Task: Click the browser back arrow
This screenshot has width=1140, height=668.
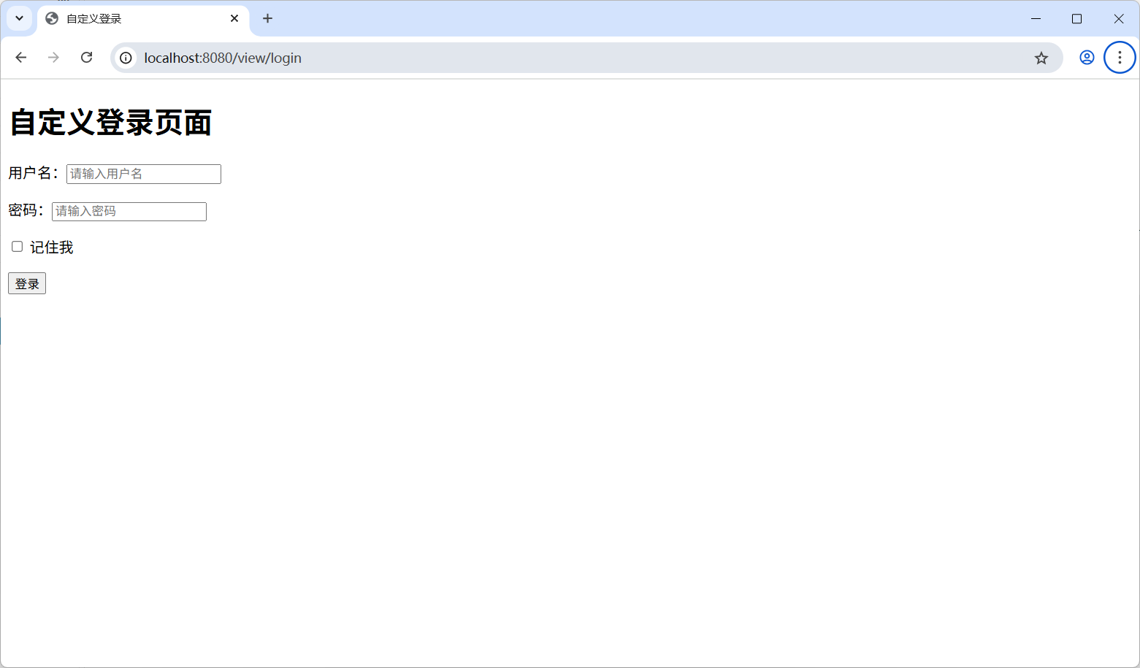Action: pyautogui.click(x=20, y=58)
